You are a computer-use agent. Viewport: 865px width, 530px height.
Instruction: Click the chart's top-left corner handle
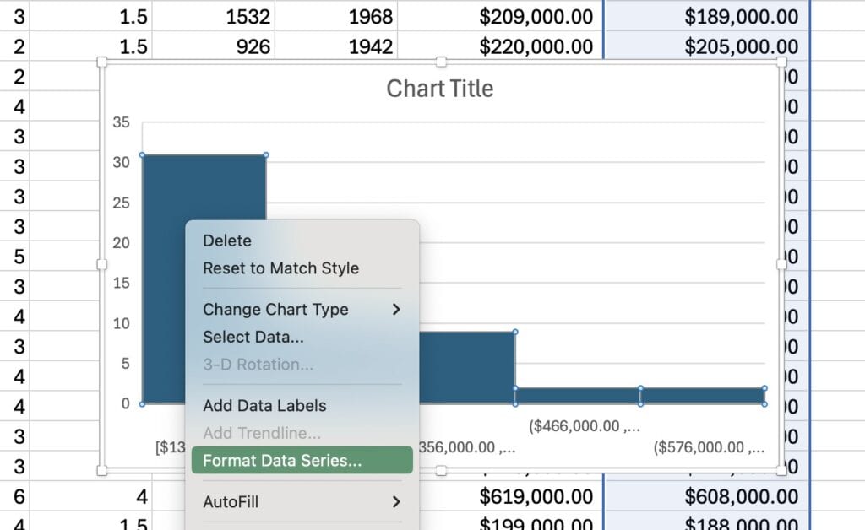tap(102, 62)
